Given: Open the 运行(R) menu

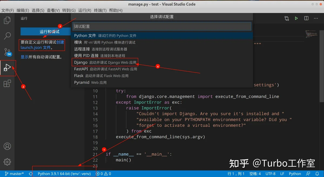Looking at the screenshot, I should 85,10.
